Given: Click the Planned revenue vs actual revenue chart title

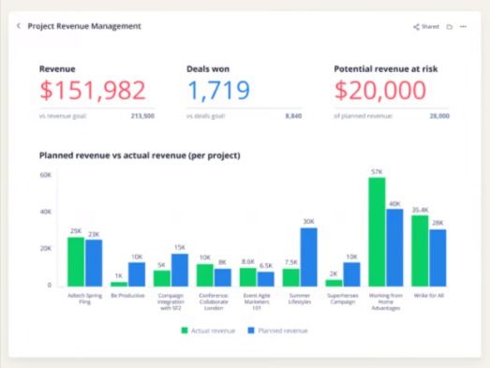Looking at the screenshot, I should click(140, 155).
